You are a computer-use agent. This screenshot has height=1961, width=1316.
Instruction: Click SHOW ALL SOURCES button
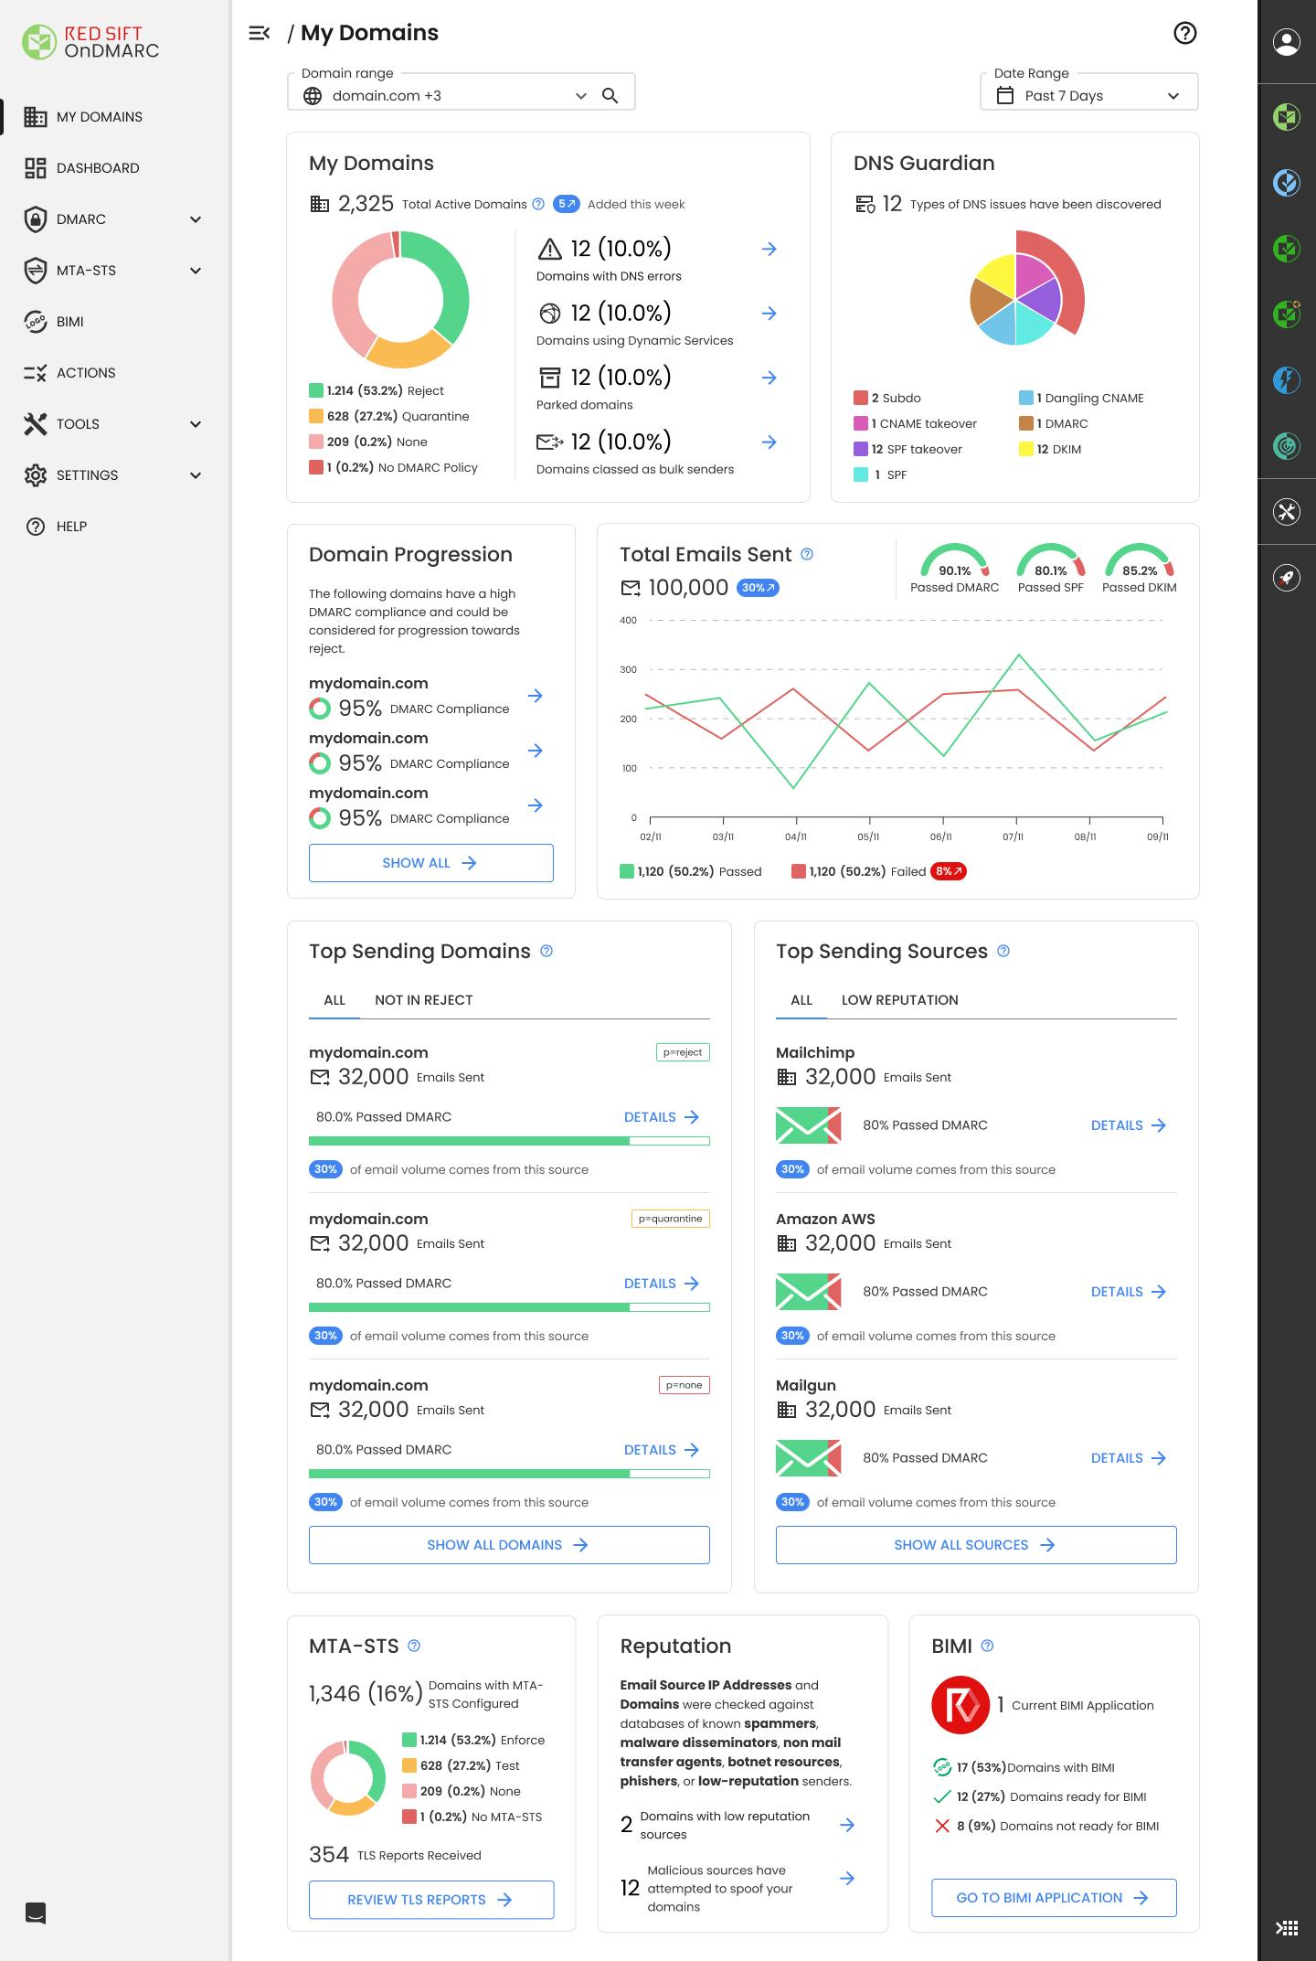tap(976, 1545)
